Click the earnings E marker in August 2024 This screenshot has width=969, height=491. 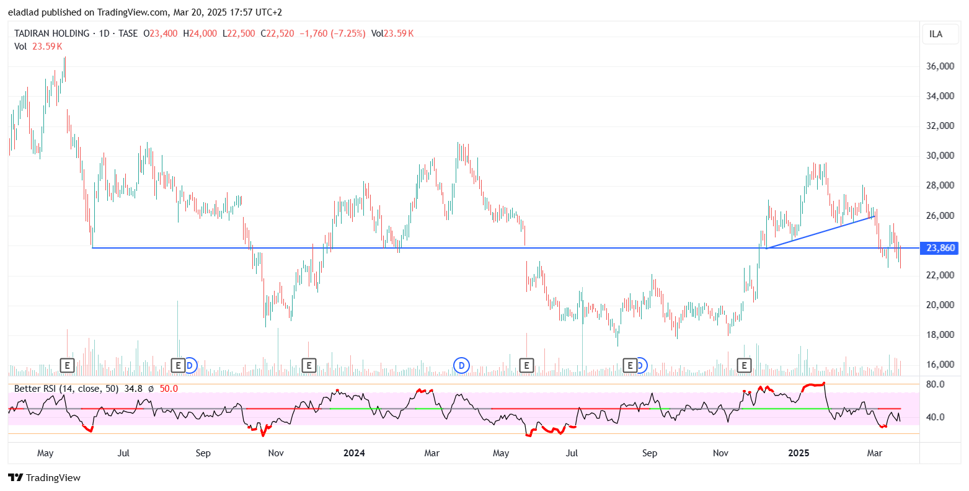(630, 366)
